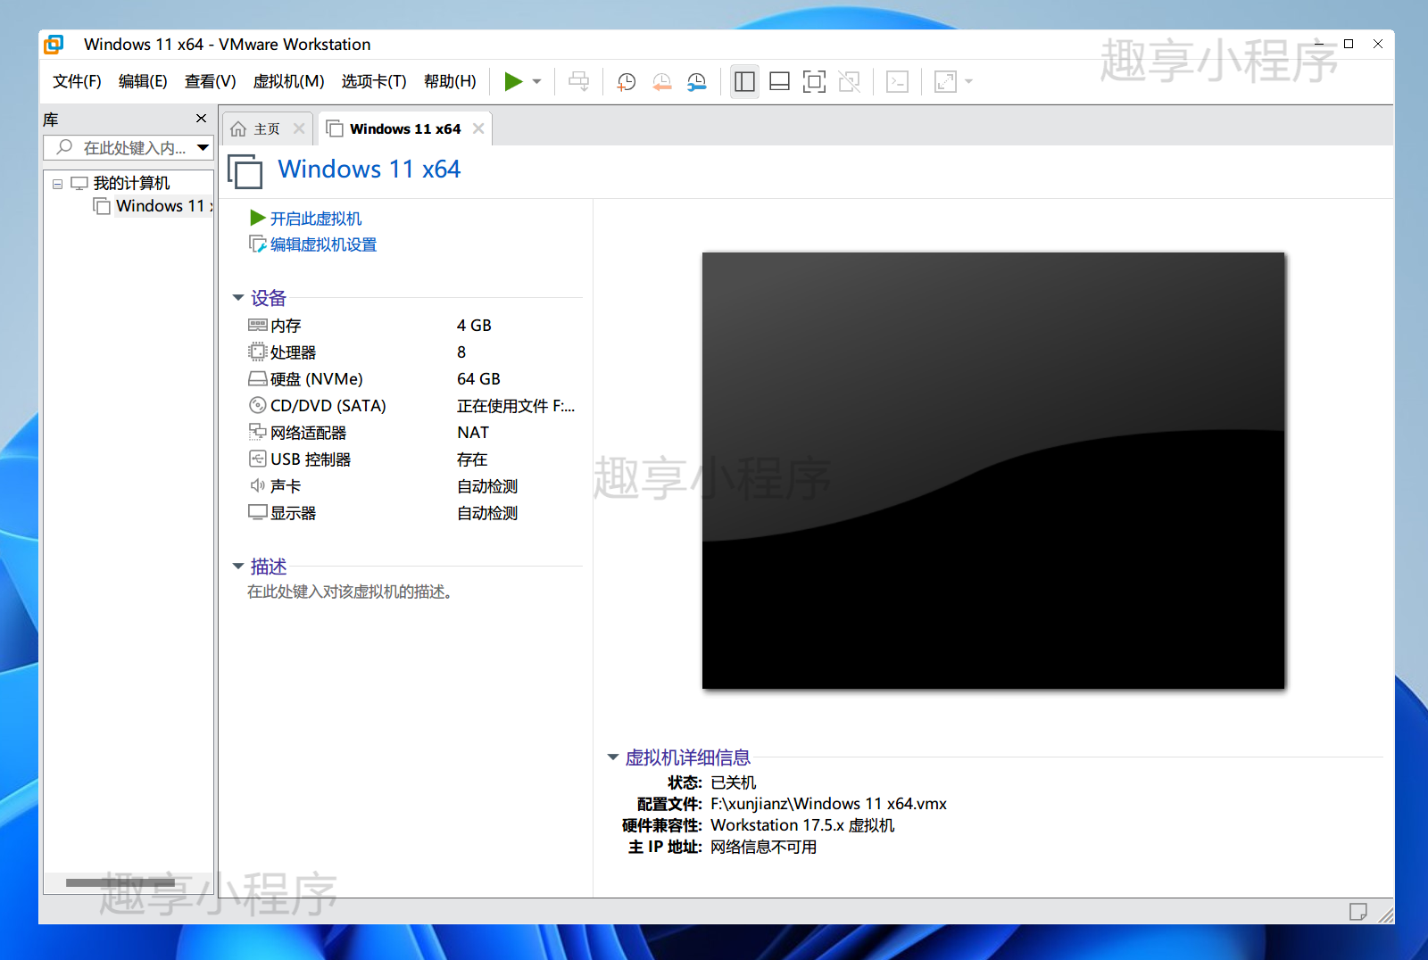The width and height of the screenshot is (1428, 960).
Task: Open the snapshot manager icon
Action: click(696, 82)
